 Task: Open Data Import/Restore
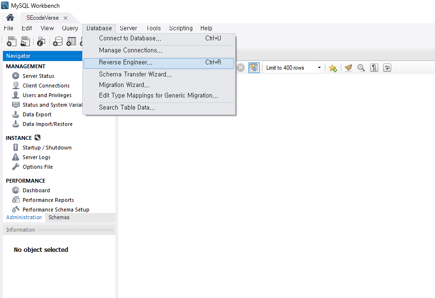click(x=48, y=124)
